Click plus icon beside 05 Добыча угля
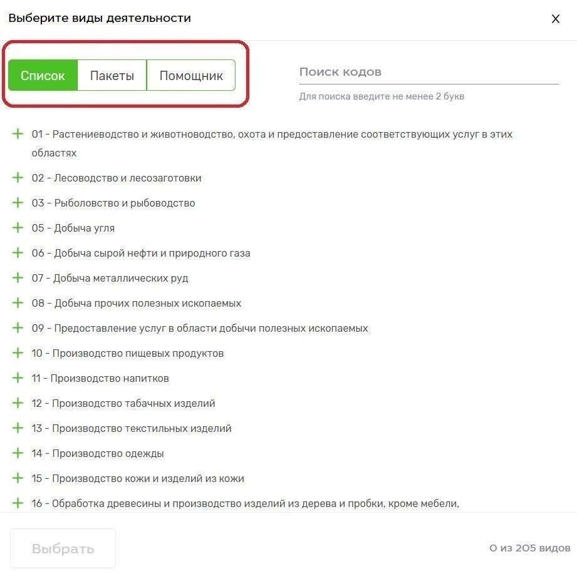Screen dimensions: 577x574 (x=18, y=228)
